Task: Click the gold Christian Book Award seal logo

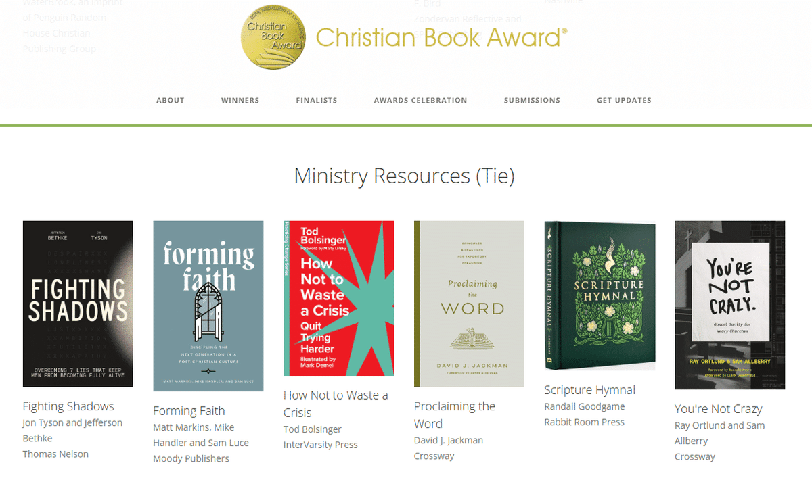Action: [273, 36]
